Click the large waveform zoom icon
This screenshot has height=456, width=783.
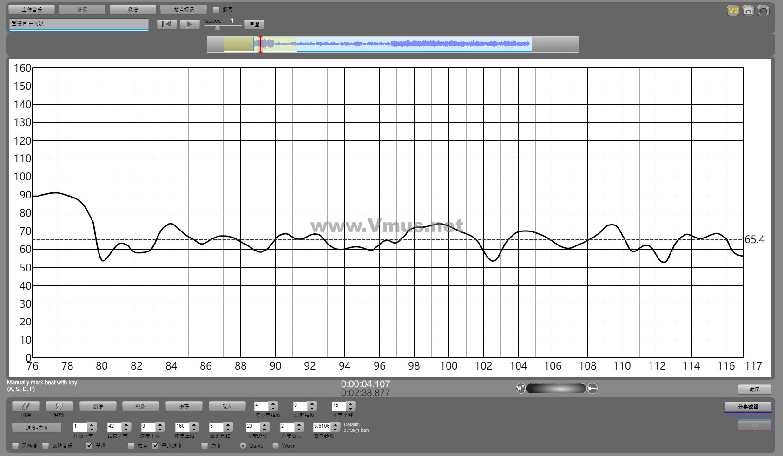(x=592, y=388)
